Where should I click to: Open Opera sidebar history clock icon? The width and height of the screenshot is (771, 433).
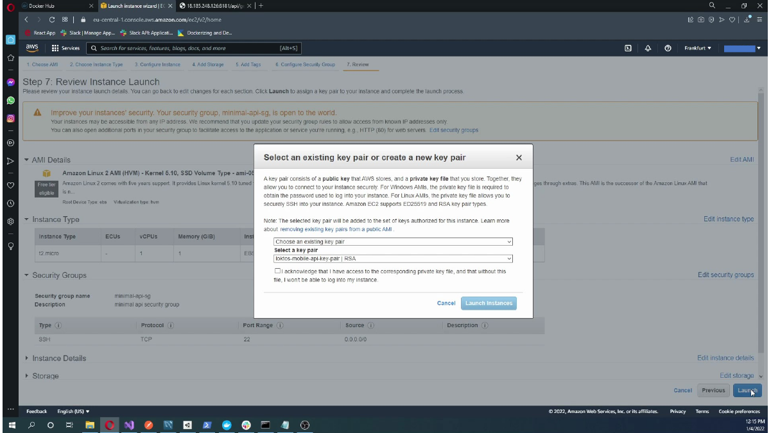pyautogui.click(x=10, y=203)
